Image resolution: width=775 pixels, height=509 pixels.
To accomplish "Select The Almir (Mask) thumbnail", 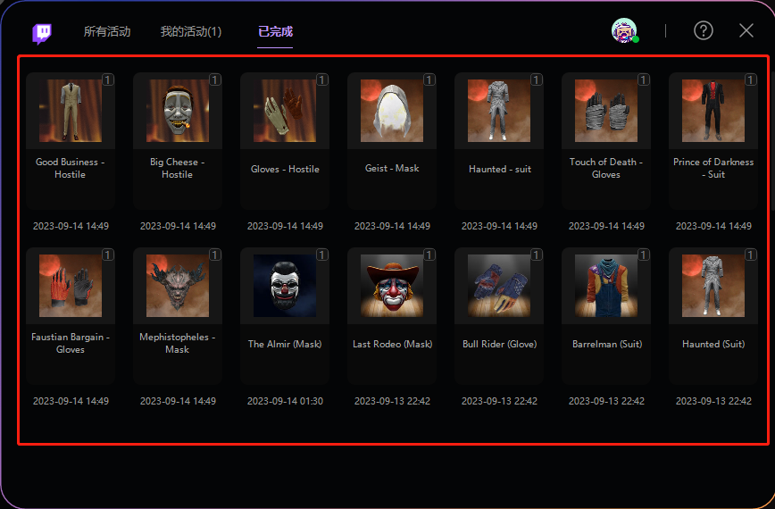I will point(285,286).
